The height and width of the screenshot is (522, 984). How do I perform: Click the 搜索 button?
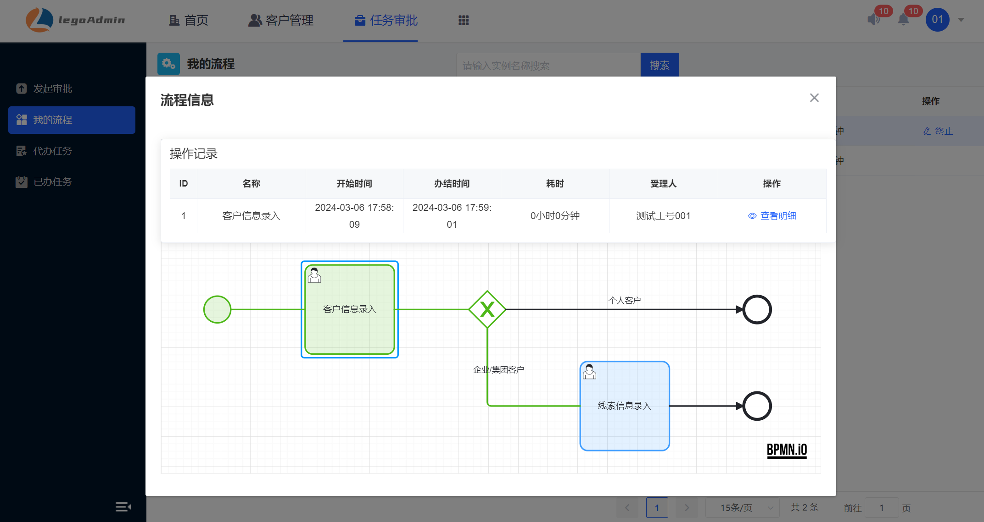[x=660, y=65]
